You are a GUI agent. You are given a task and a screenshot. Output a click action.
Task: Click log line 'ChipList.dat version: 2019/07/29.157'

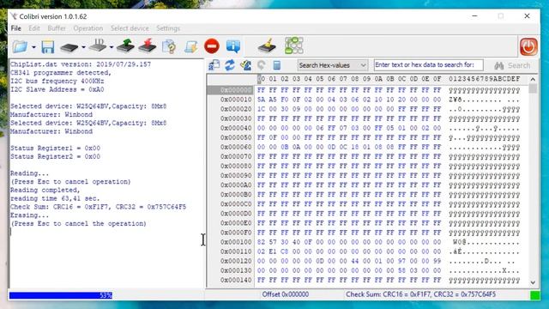(x=81, y=64)
